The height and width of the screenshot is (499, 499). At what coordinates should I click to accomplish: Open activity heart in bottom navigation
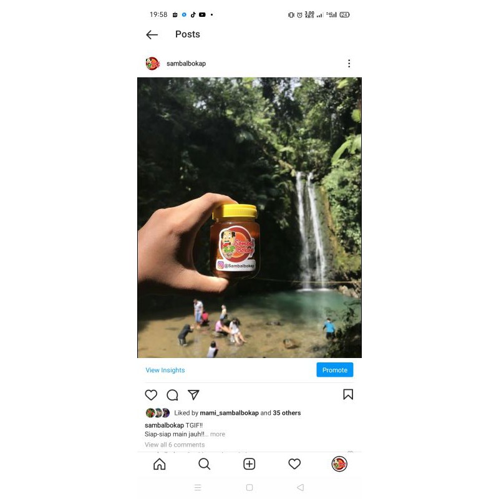click(x=294, y=464)
